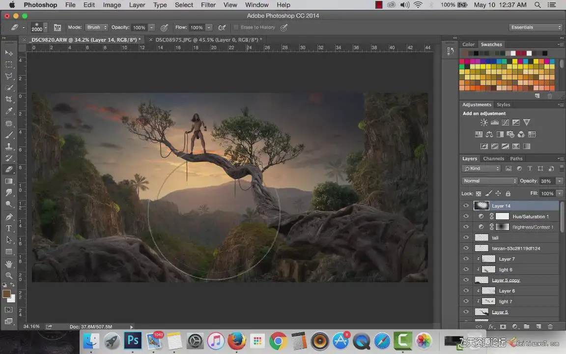
Task: Select the Crop tool
Action: click(x=9, y=99)
